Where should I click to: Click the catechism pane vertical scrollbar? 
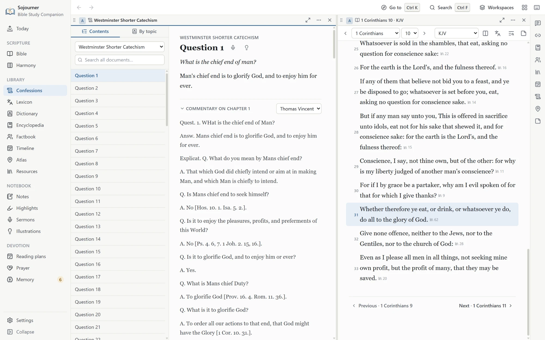[334, 44]
